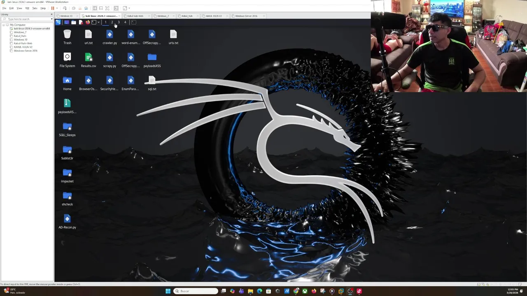Select the payloadsXSS folder icon
527x296 pixels.
pos(152,60)
